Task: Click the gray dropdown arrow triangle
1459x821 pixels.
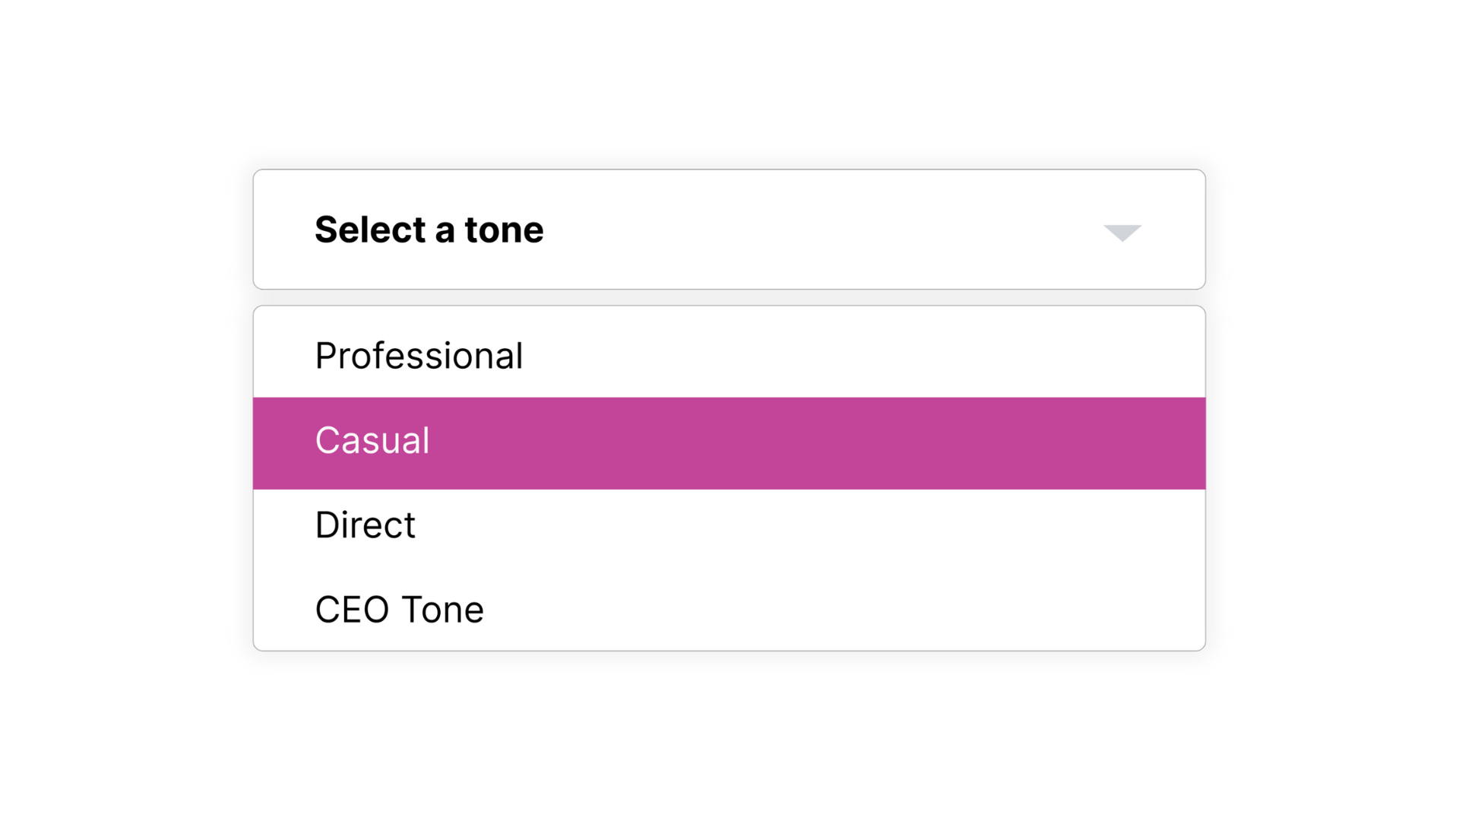Action: [1122, 233]
